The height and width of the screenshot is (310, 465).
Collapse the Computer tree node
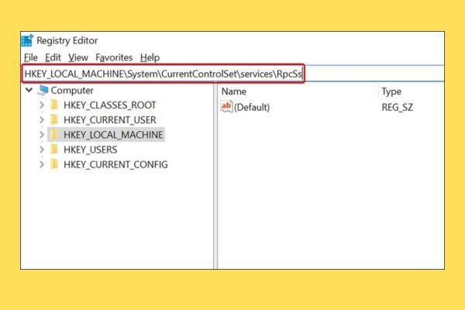[29, 90]
